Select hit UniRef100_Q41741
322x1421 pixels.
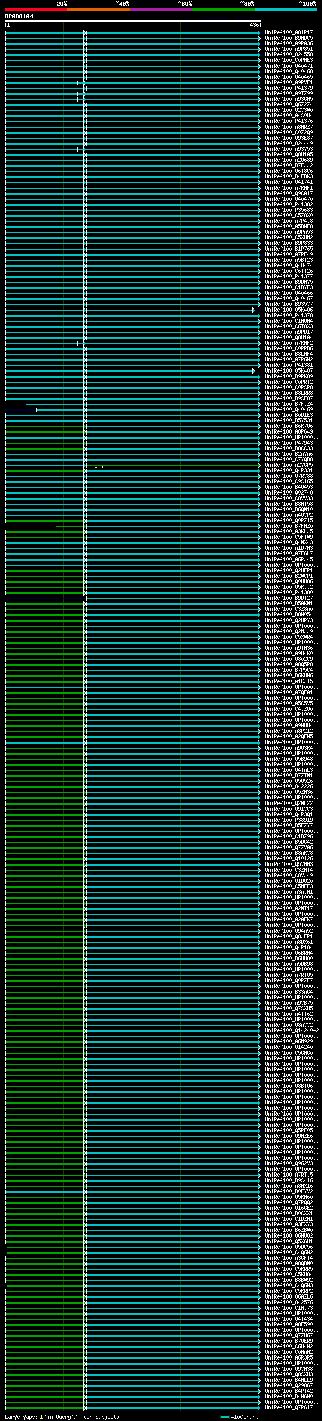(288, 182)
